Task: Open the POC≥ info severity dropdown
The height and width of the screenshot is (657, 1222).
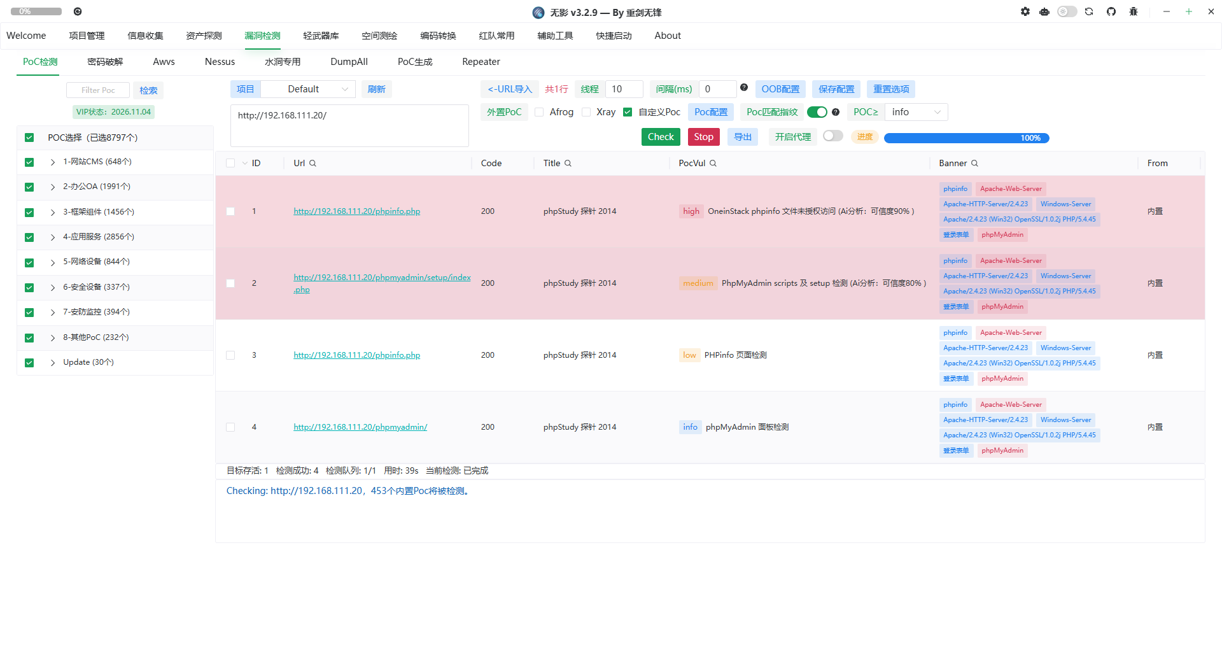Action: coord(916,112)
